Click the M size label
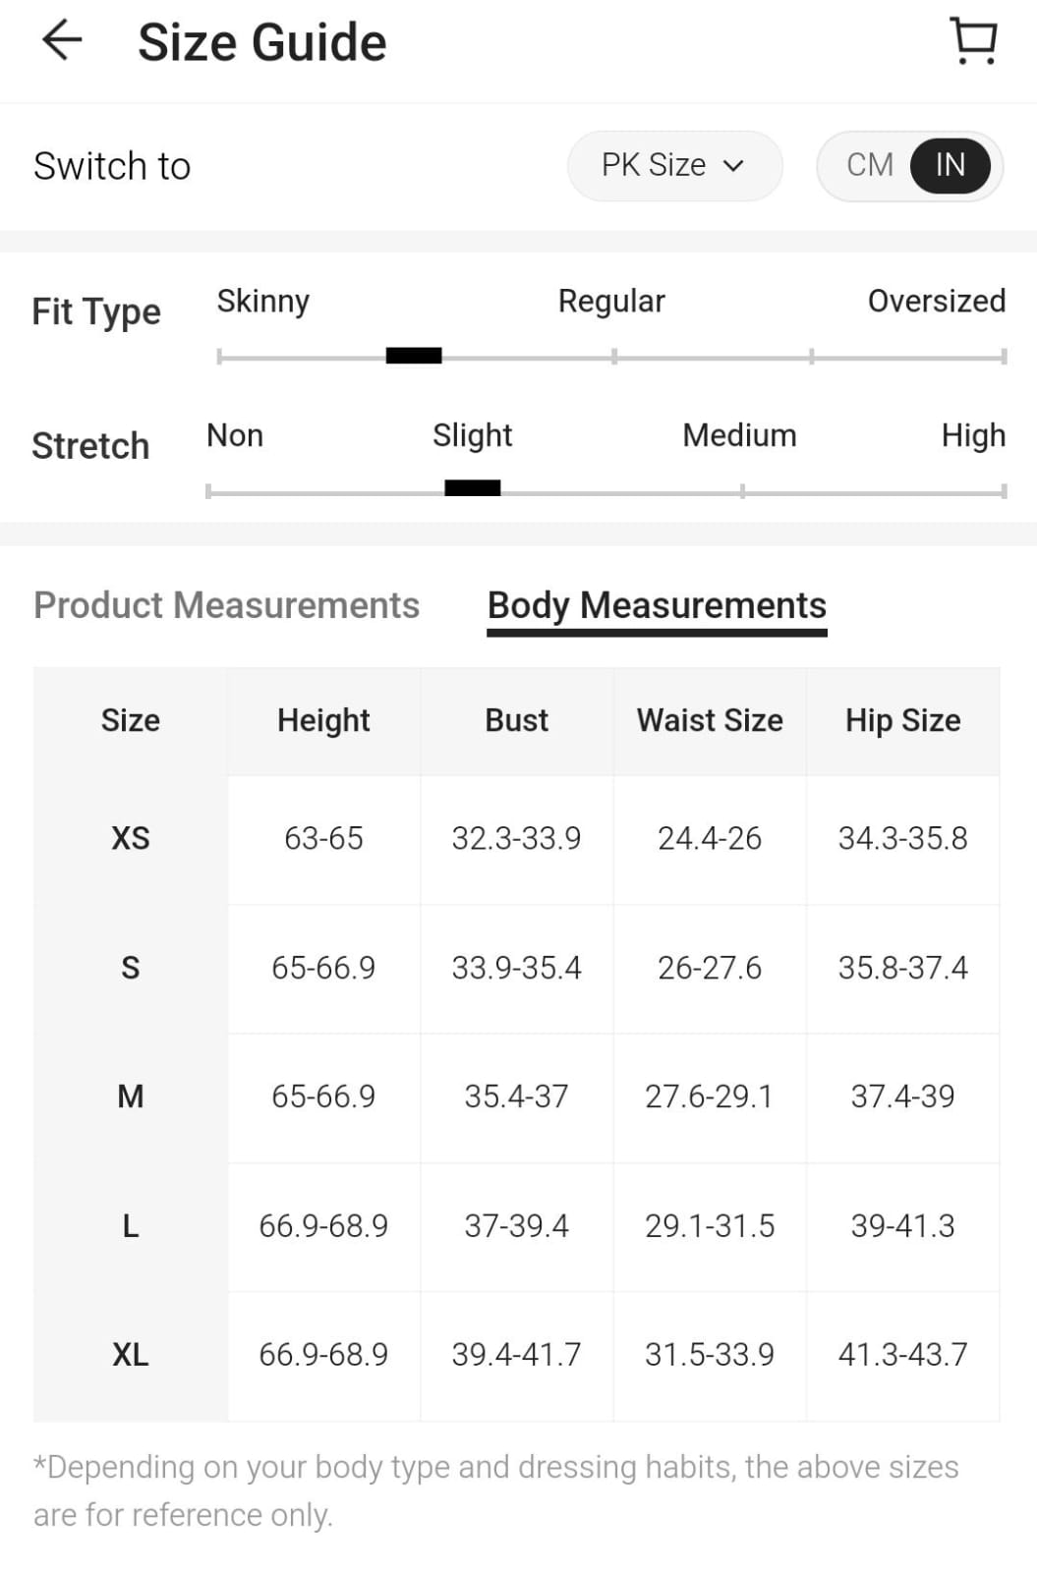The height and width of the screenshot is (1571, 1037). tap(131, 1096)
